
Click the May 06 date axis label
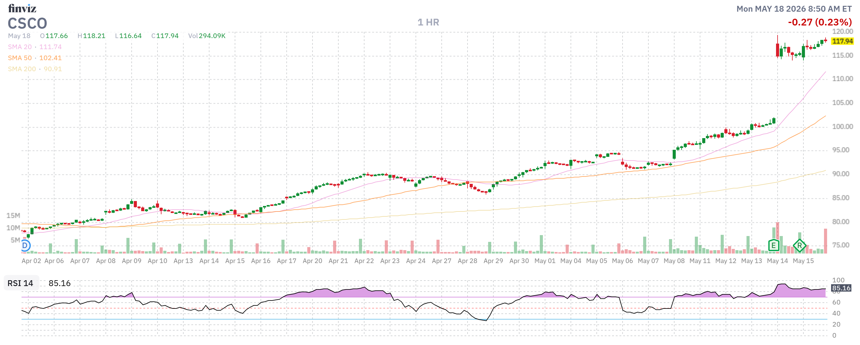[x=622, y=261]
